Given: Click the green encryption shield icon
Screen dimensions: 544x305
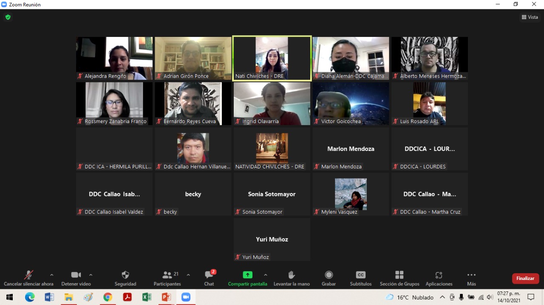Looking at the screenshot, I should point(8,17).
